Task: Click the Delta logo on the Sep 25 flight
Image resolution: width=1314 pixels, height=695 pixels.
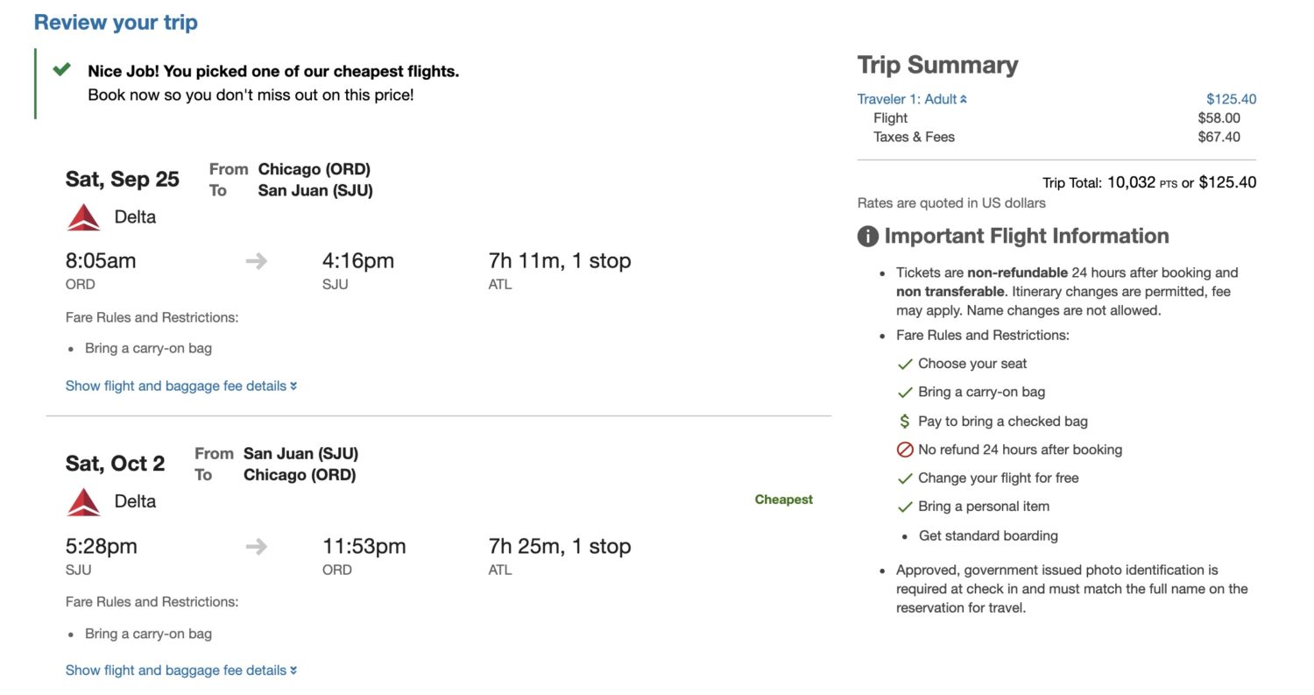Action: pos(84,216)
